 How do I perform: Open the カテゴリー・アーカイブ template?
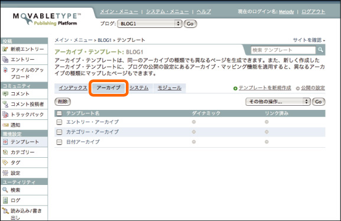click(92, 132)
